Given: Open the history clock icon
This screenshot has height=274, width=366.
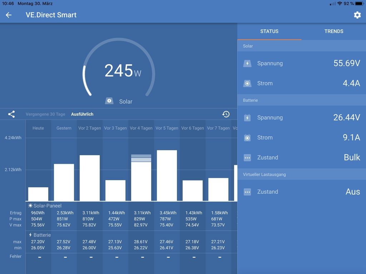Looking at the screenshot, I should (226, 114).
